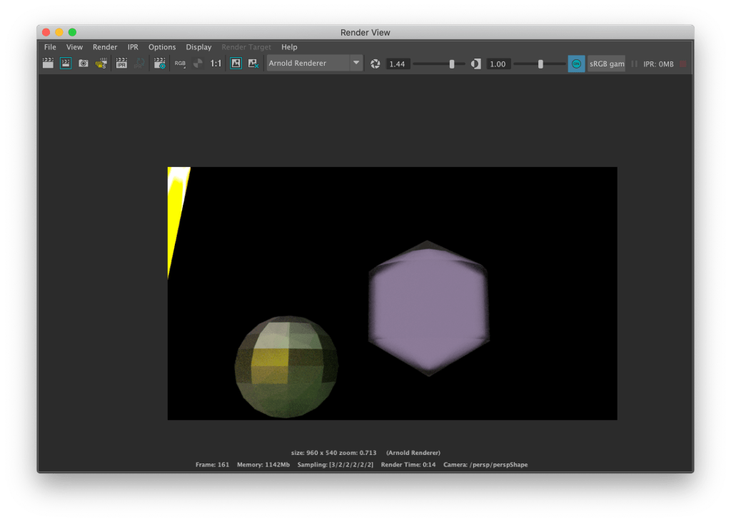Open the Display menu
Screen dimensions: 731x522
click(x=198, y=47)
